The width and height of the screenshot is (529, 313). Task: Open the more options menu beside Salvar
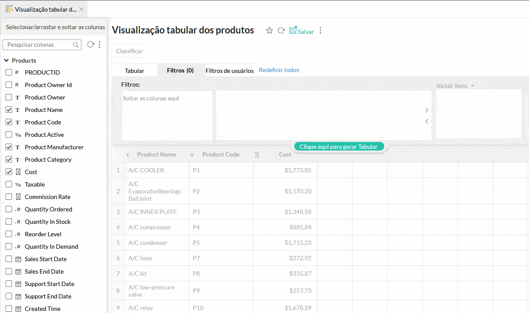[x=320, y=30]
